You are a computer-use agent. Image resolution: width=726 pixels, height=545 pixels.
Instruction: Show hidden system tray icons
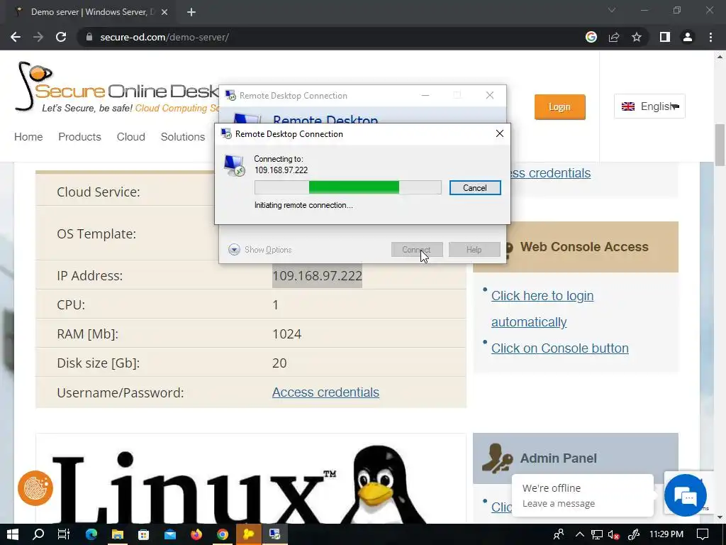(x=579, y=534)
